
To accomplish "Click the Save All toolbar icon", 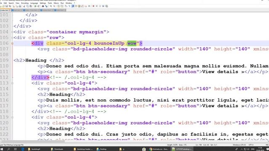I will (x=10, y=6).
